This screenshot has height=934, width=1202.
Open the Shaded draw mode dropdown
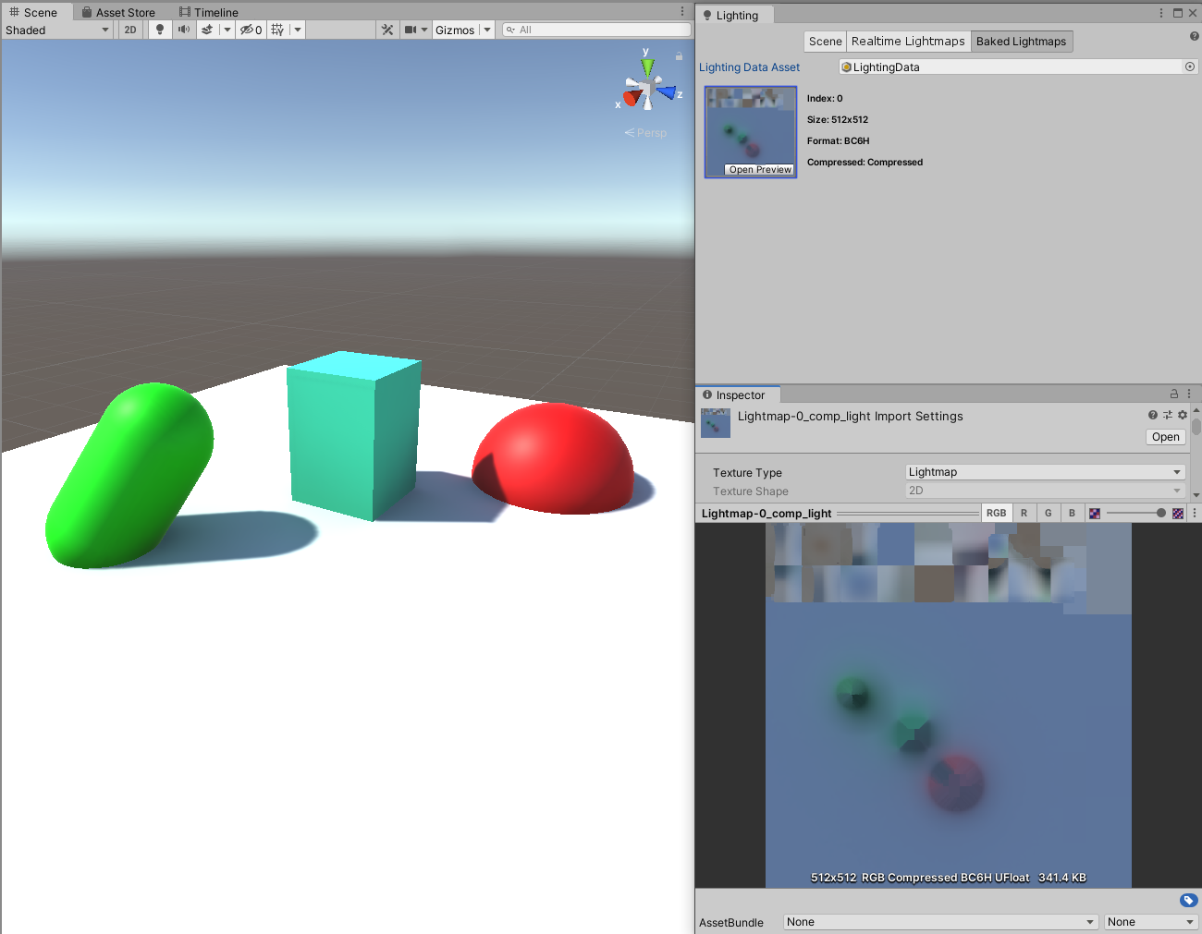point(55,29)
